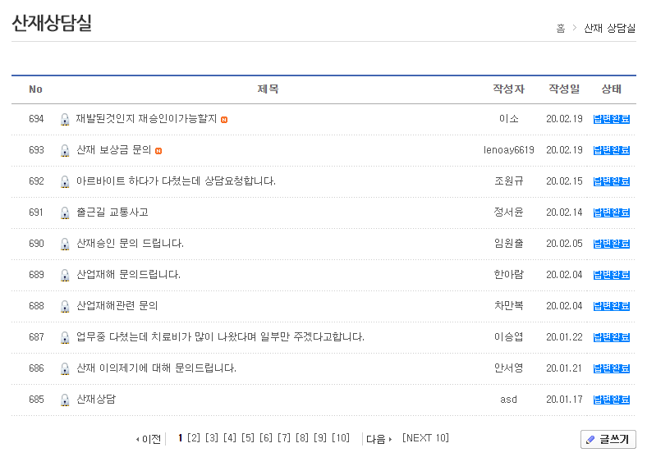Click NEXT 10 to skip ten pages
The height and width of the screenshot is (457, 647).
[425, 438]
